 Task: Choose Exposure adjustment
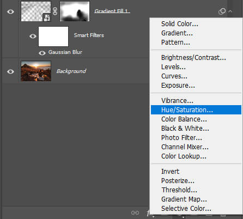196,86
